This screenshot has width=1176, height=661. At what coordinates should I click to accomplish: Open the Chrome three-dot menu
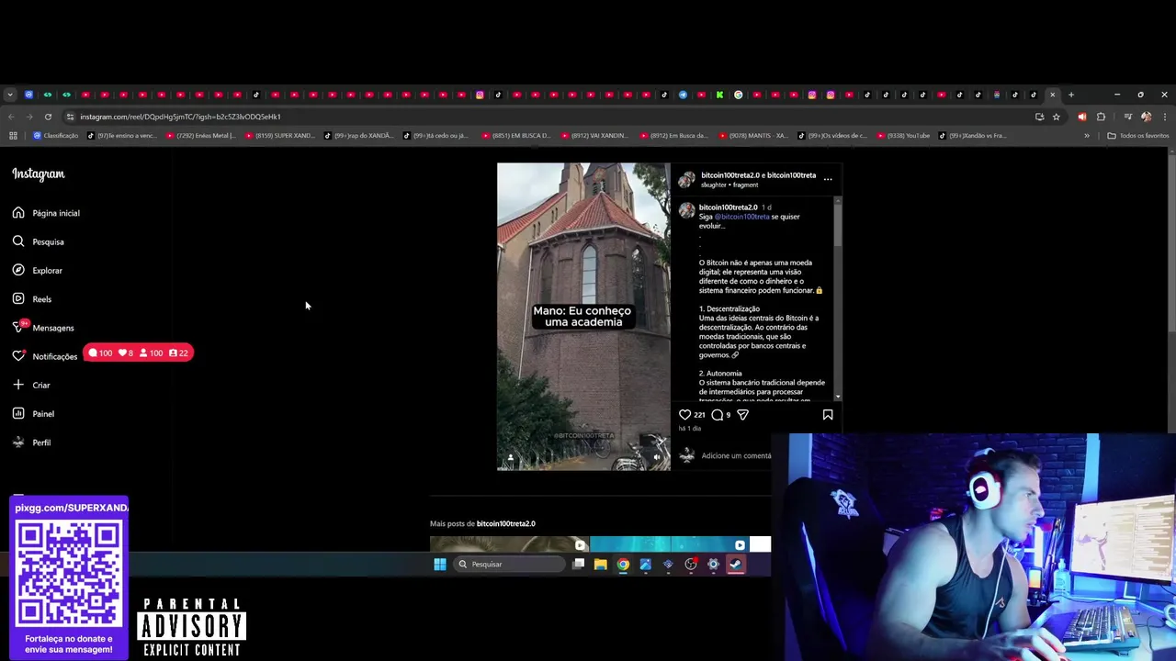pos(1164,117)
